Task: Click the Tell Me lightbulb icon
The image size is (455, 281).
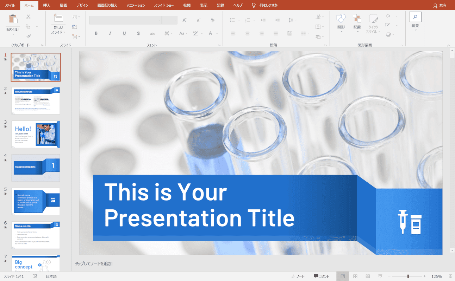Action: [x=254, y=5]
